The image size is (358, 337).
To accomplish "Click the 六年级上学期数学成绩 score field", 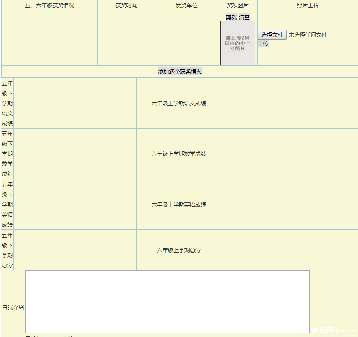I will [x=290, y=154].
